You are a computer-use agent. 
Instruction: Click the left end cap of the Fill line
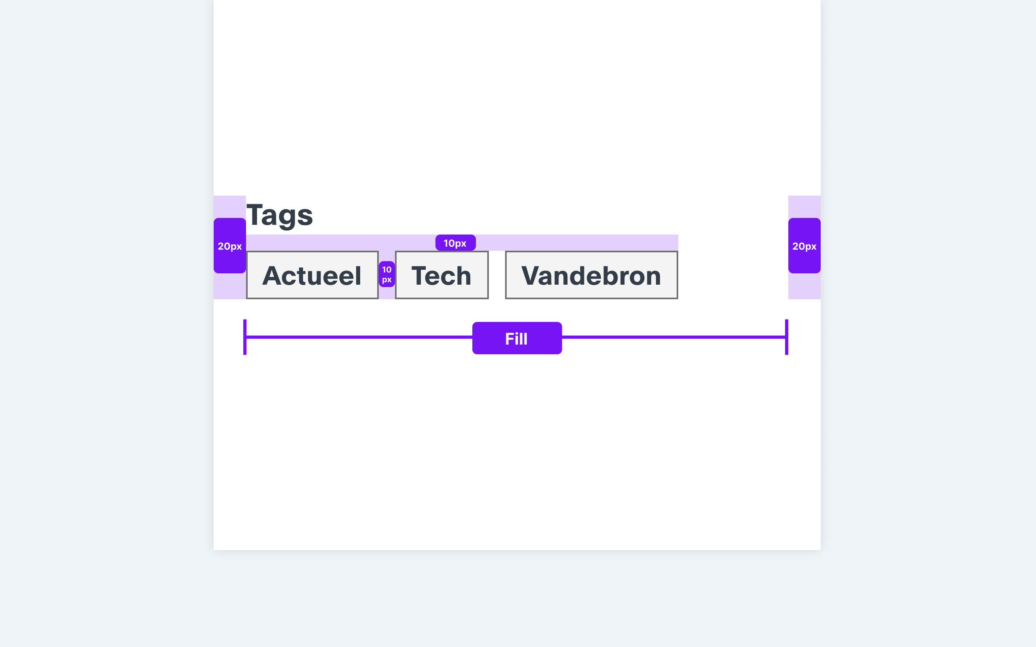coord(245,337)
